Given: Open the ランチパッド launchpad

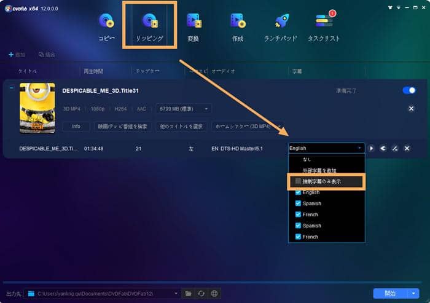Looking at the screenshot, I should pyautogui.click(x=281, y=27).
